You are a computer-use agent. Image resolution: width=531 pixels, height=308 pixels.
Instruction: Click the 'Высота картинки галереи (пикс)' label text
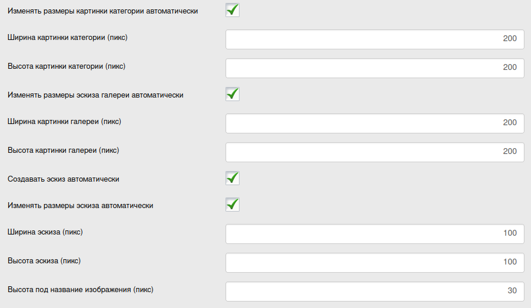(64, 150)
